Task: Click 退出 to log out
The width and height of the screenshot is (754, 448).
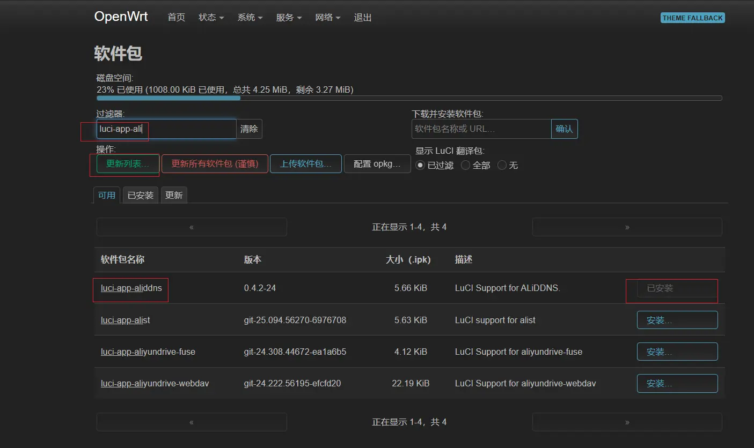Action: click(363, 18)
